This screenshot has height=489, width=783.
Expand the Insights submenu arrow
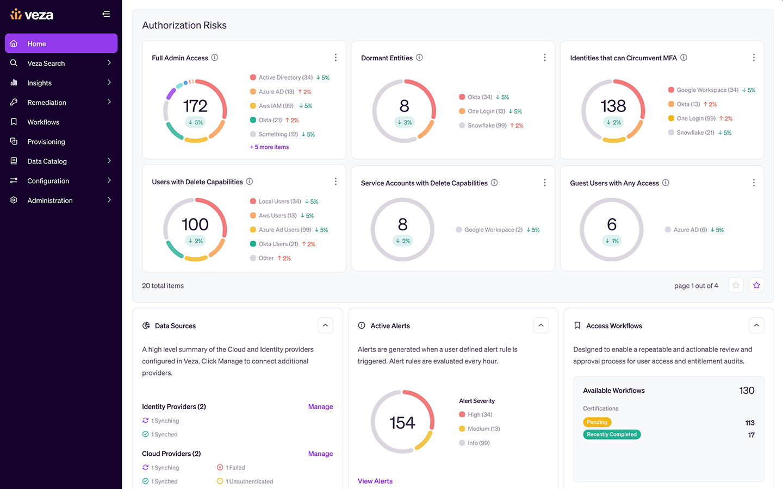tap(109, 83)
